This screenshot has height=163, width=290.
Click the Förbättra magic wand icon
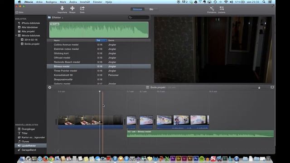[x=212, y=8]
